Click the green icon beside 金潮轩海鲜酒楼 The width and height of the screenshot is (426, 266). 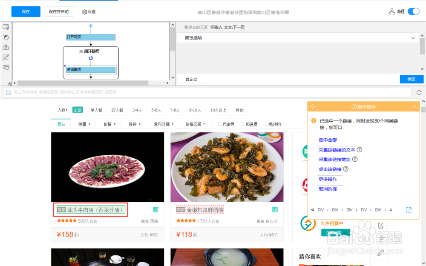pos(275,209)
